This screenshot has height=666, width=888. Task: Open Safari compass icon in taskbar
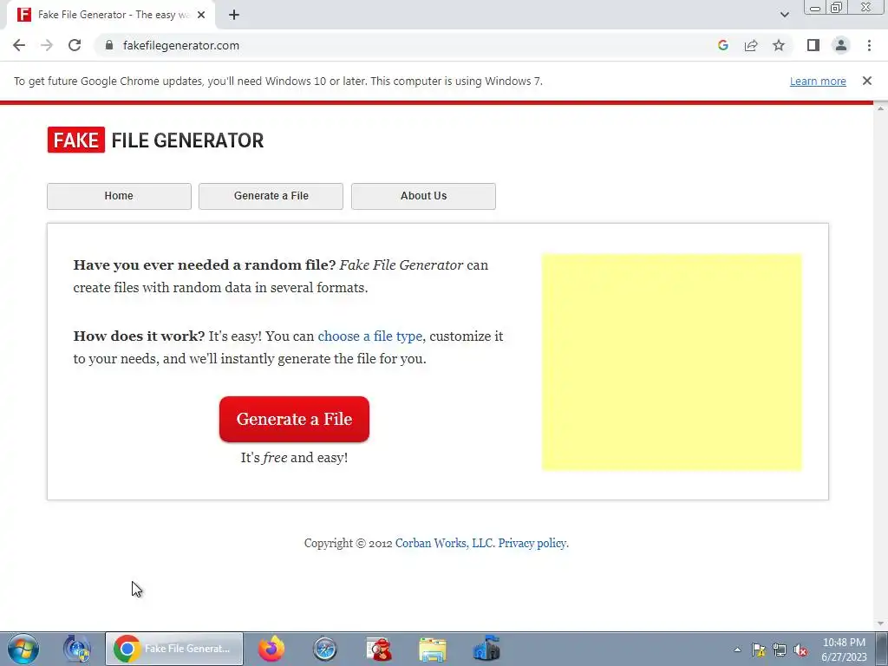[x=324, y=649]
